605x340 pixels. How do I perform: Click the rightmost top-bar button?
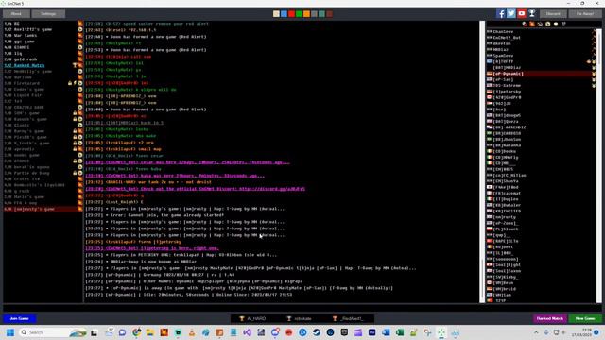585,14
